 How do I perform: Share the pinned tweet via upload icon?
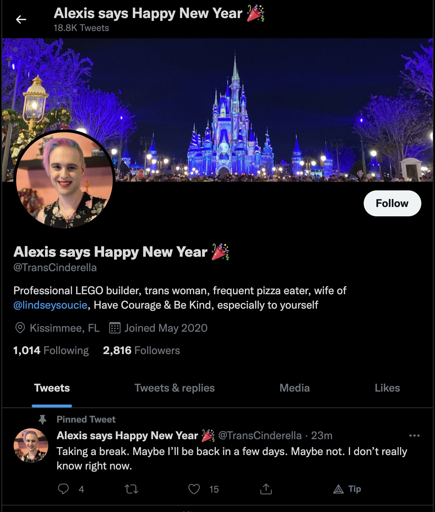point(266,489)
